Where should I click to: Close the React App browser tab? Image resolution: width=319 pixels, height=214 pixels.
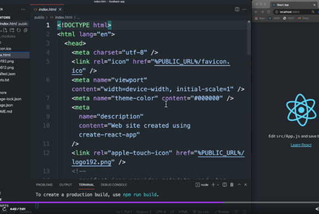pyautogui.click(x=315, y=5)
